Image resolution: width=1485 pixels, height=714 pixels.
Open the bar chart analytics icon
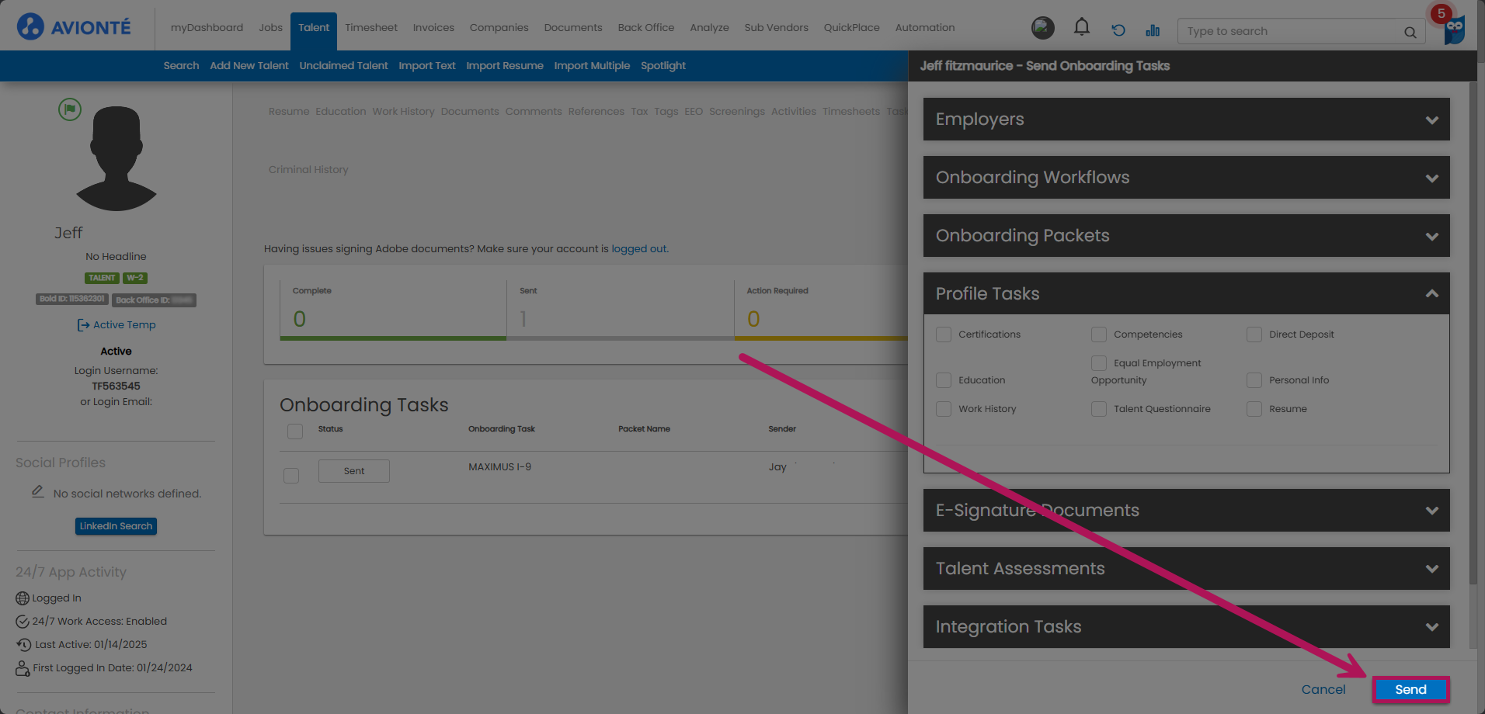point(1153,30)
